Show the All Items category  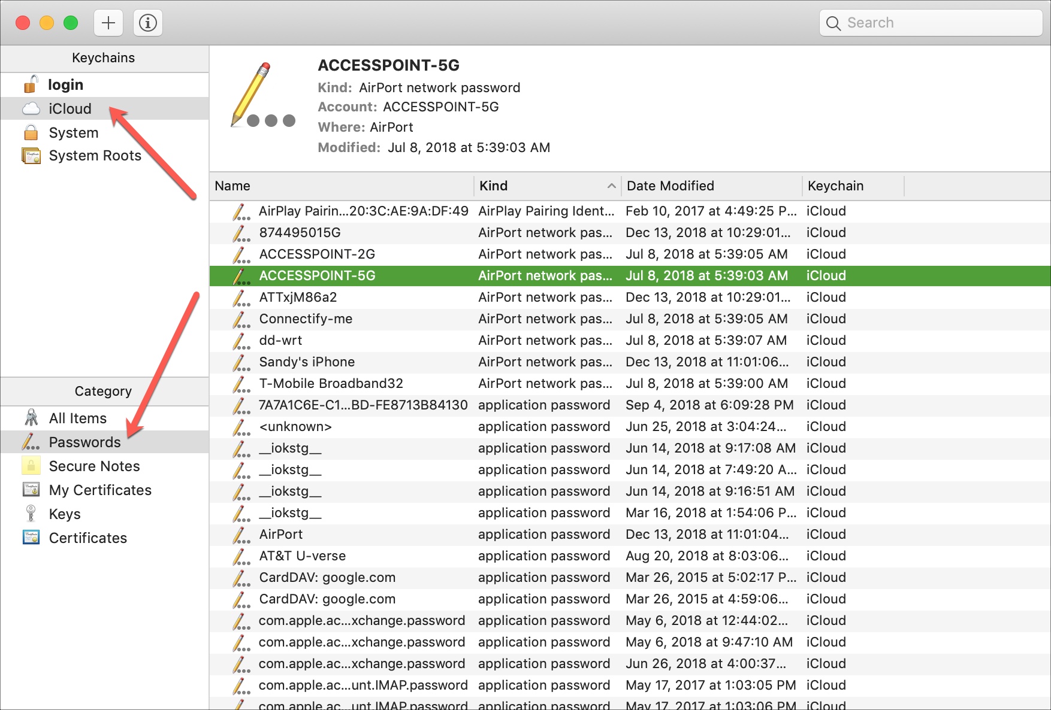78,418
